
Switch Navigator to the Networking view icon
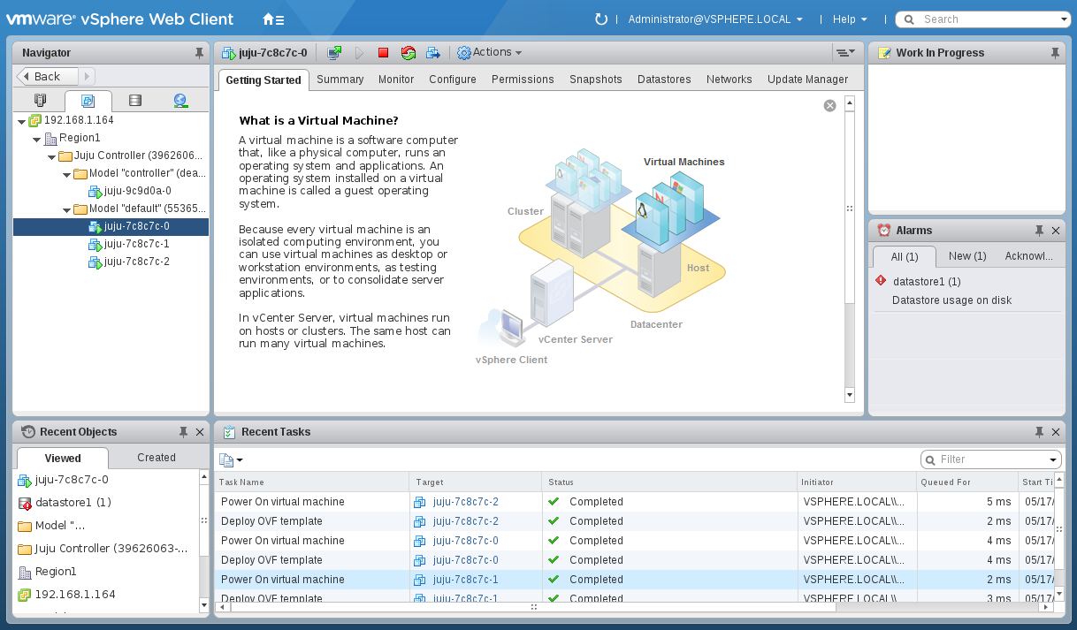[x=180, y=101]
